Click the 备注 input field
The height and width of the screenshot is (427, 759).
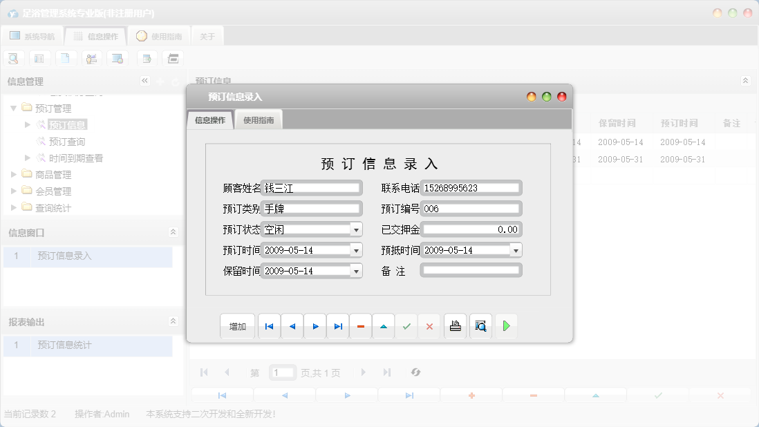[x=471, y=271]
